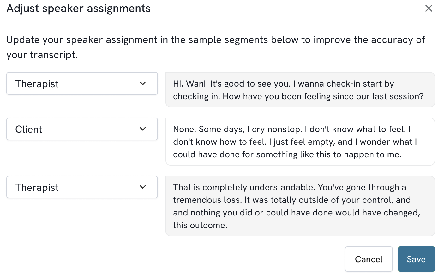Image resolution: width=444 pixels, height=278 pixels.
Task: Expand the Client speaker dropdown
Action: (82, 129)
